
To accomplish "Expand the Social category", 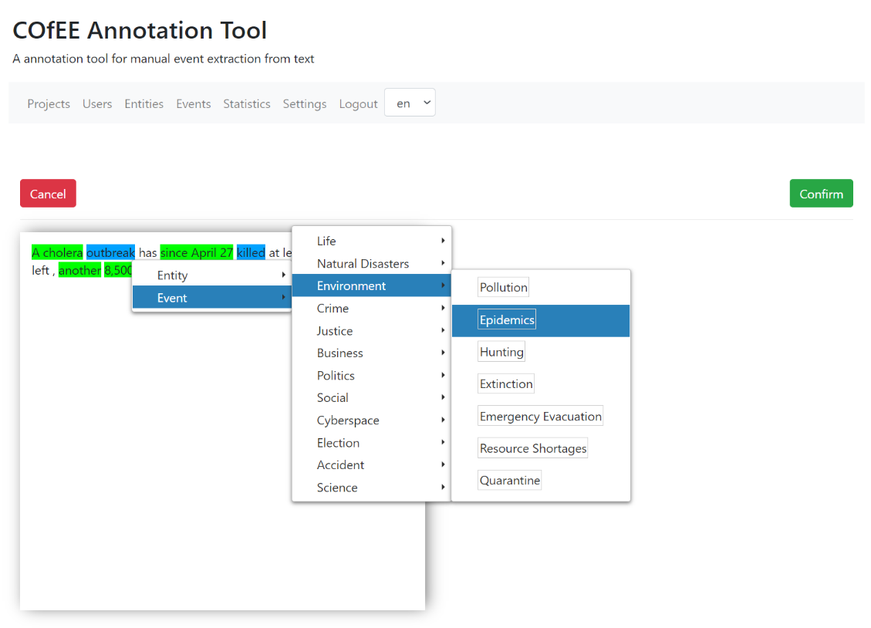I will click(372, 397).
